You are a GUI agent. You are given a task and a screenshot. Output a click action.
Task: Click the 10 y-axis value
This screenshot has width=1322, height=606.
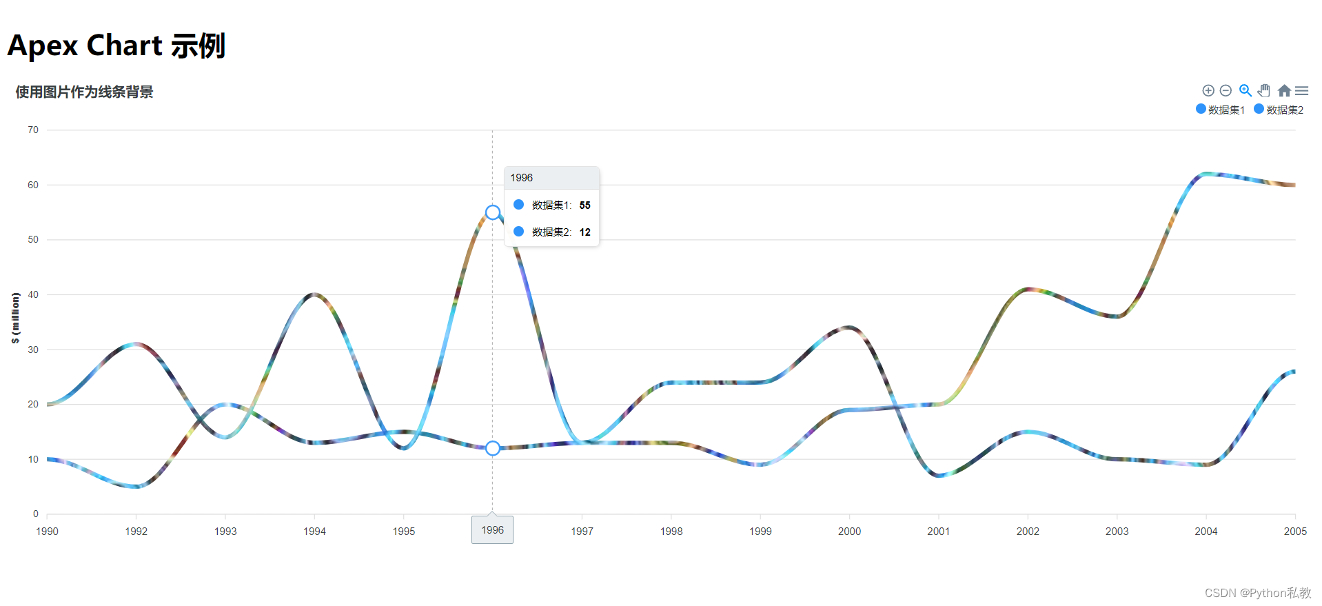tap(33, 459)
